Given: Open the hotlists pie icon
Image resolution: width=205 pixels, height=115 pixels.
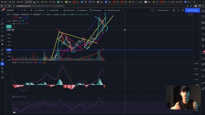Looking at the screenshot, I should point(203,34).
